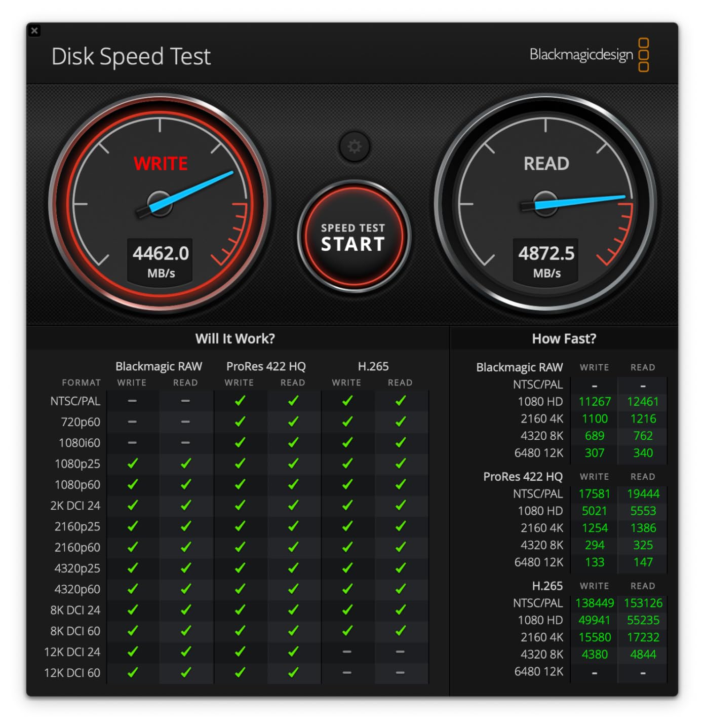Click Blackmagic RAW read checkmark for 12K DCI 60
The width and height of the screenshot is (705, 727).
[186, 672]
